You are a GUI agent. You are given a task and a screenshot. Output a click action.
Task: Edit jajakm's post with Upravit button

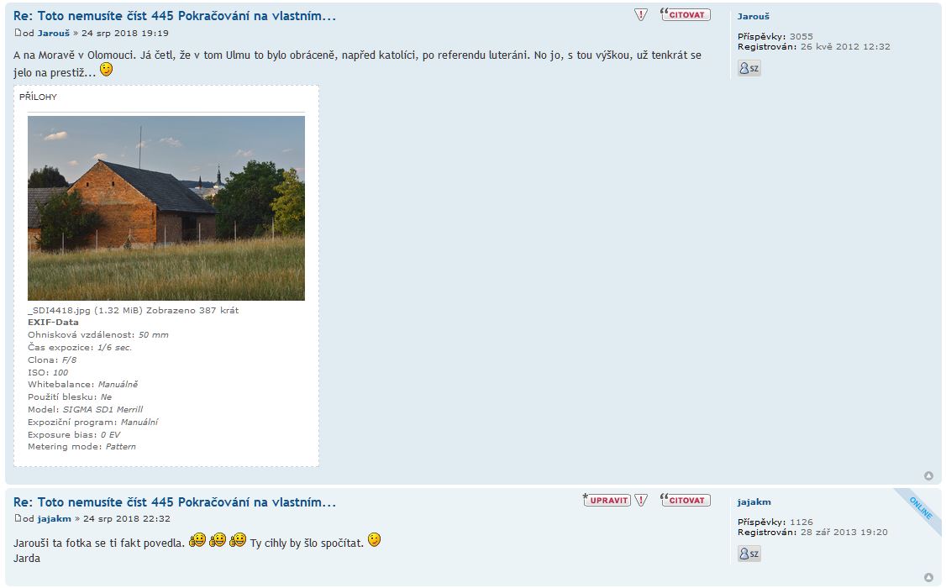pyautogui.click(x=607, y=500)
